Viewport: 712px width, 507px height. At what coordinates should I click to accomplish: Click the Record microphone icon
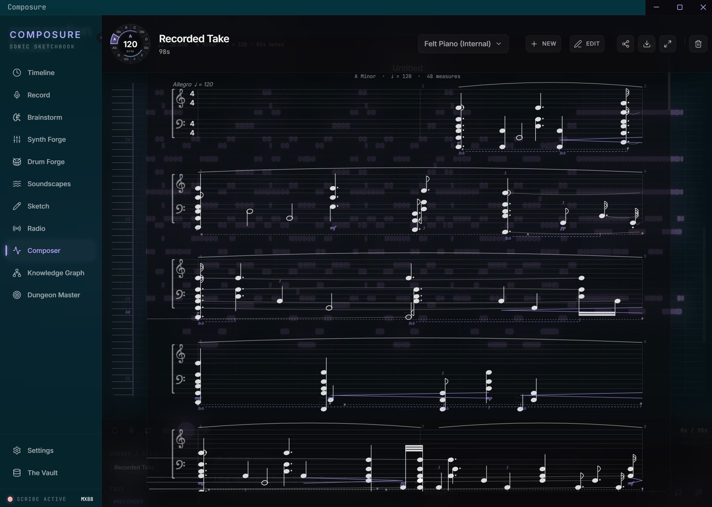(17, 95)
